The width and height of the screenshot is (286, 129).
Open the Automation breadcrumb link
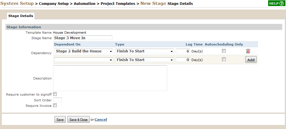pyautogui.click(x=84, y=4)
